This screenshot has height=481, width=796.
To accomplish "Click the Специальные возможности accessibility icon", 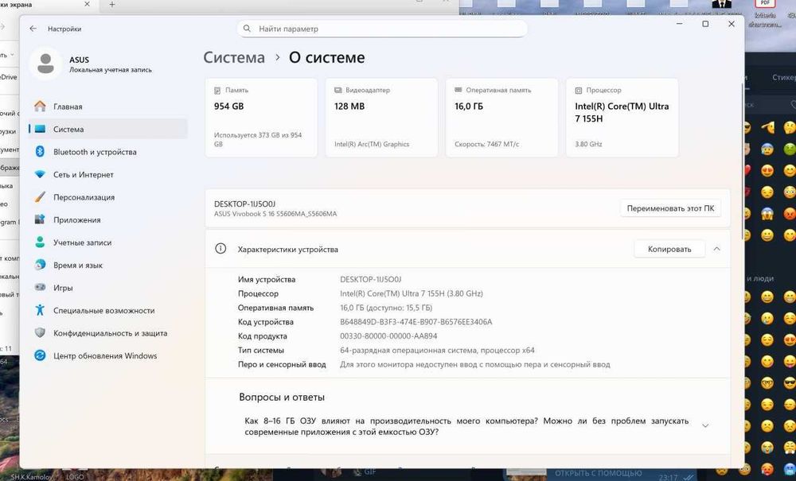I will (x=40, y=310).
